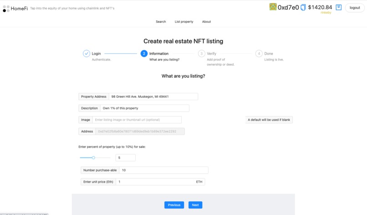Click the 'Number purchase-able' field label

pos(100,170)
